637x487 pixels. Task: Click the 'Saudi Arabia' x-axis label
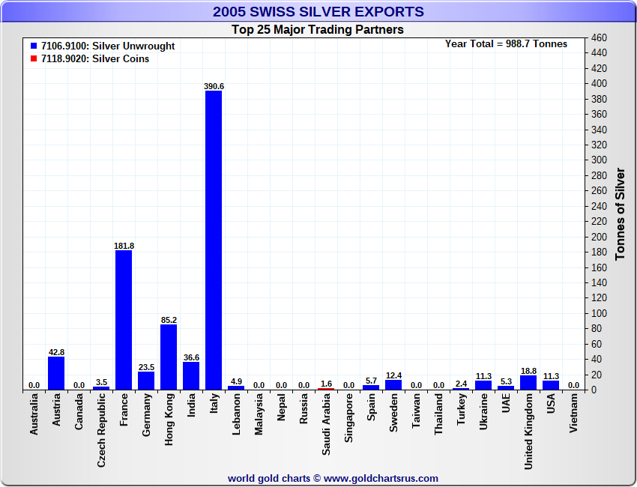326,424
